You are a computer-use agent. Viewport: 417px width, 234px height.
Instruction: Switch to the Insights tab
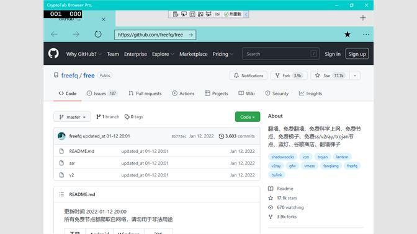click(x=310, y=93)
